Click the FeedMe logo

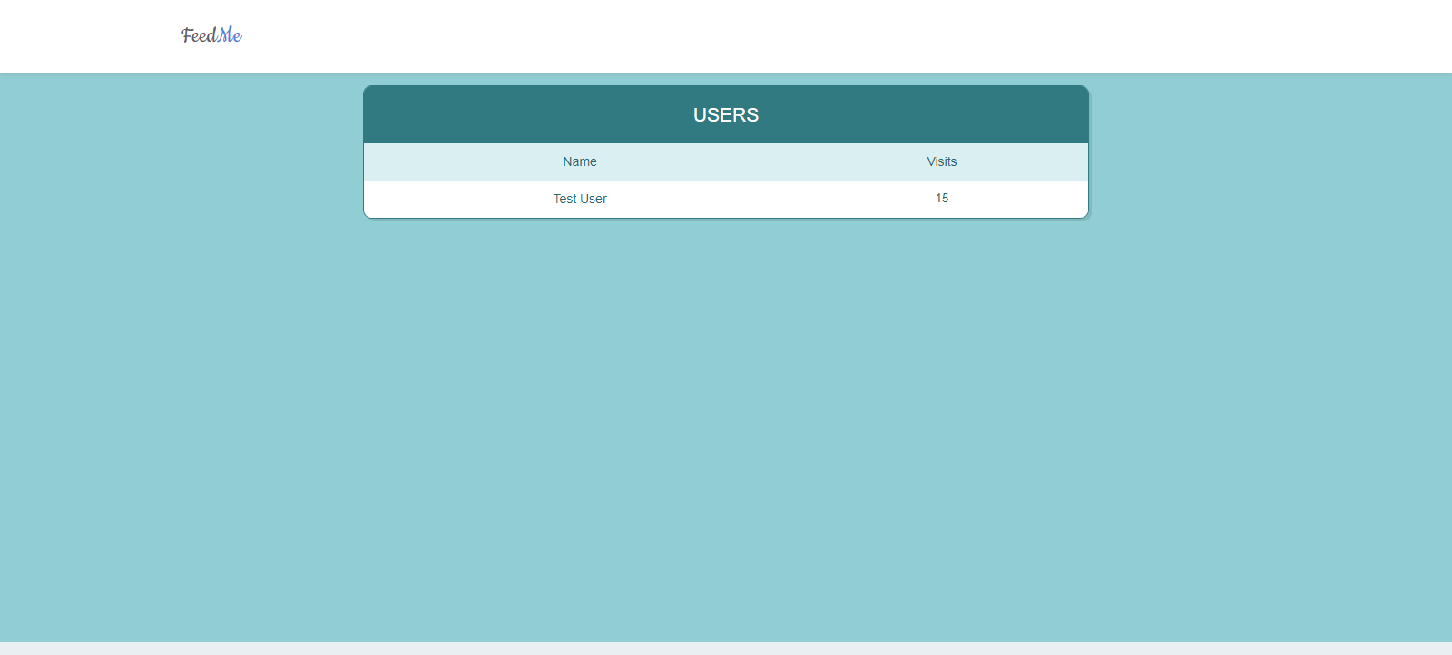click(211, 35)
